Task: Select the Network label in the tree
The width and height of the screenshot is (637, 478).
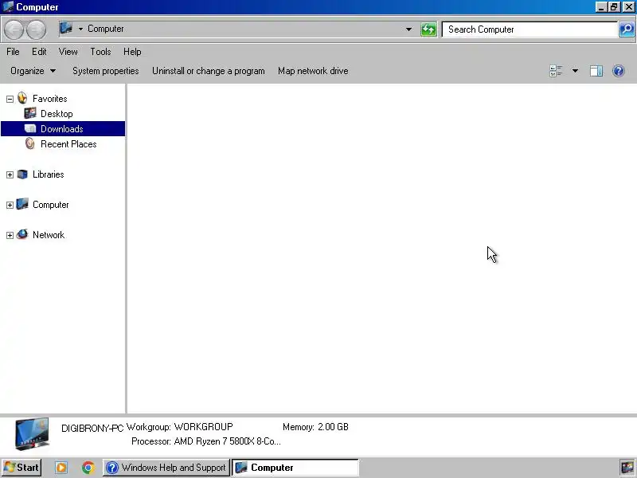Action: (49, 235)
